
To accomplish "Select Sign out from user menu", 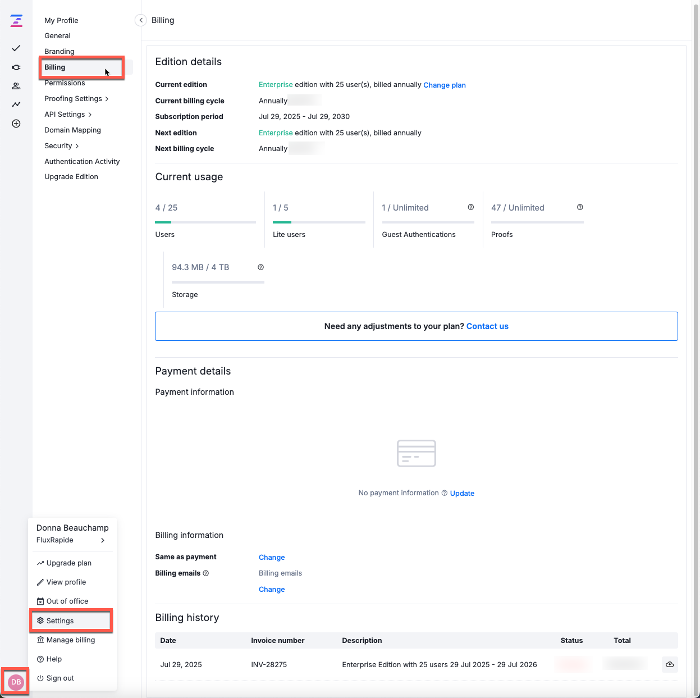I will click(60, 678).
